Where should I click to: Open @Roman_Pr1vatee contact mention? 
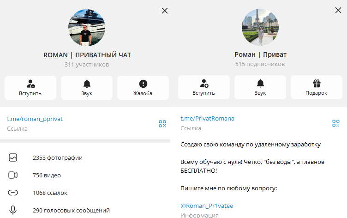click(x=207, y=206)
